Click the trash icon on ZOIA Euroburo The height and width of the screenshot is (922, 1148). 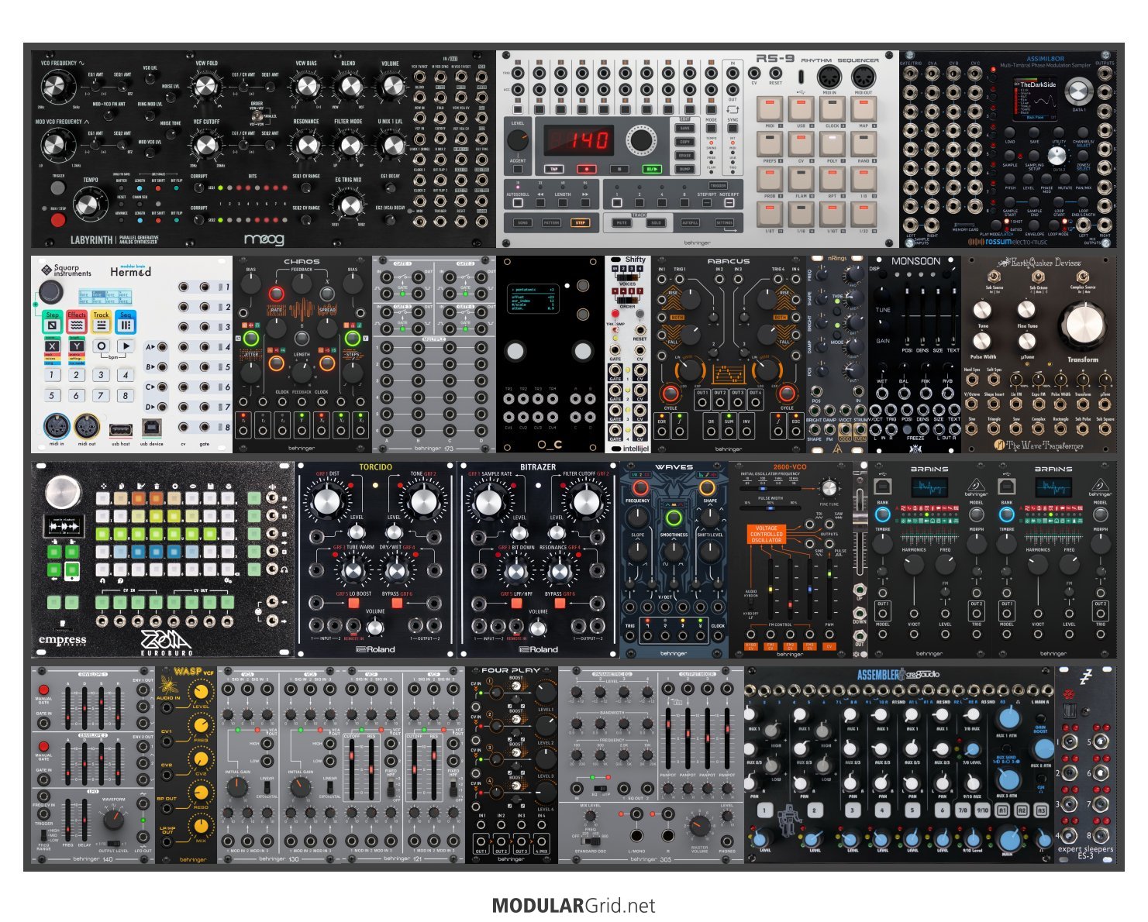(156, 487)
